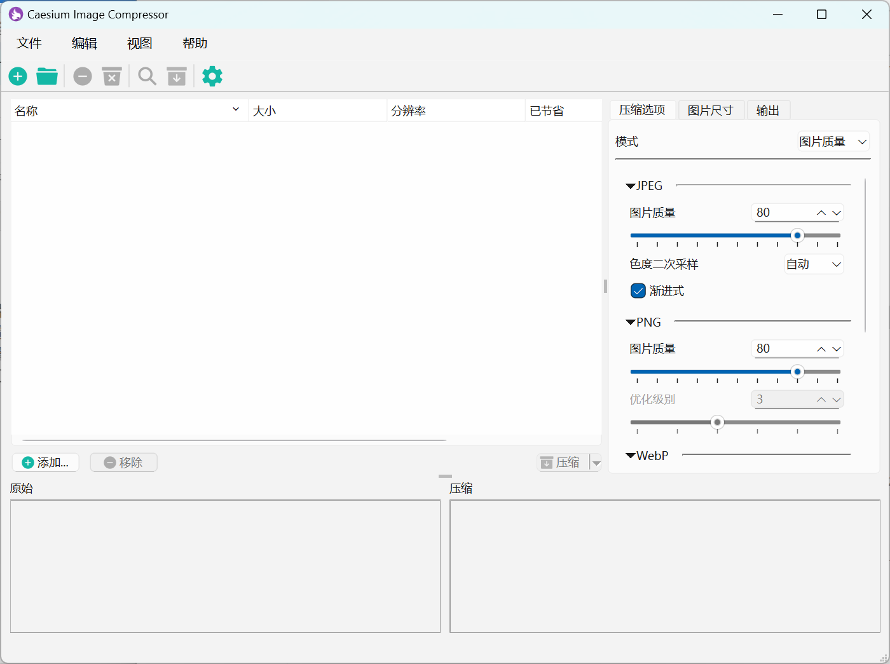
Task: Click the grey remove item toolbar icon
Action: click(x=83, y=77)
